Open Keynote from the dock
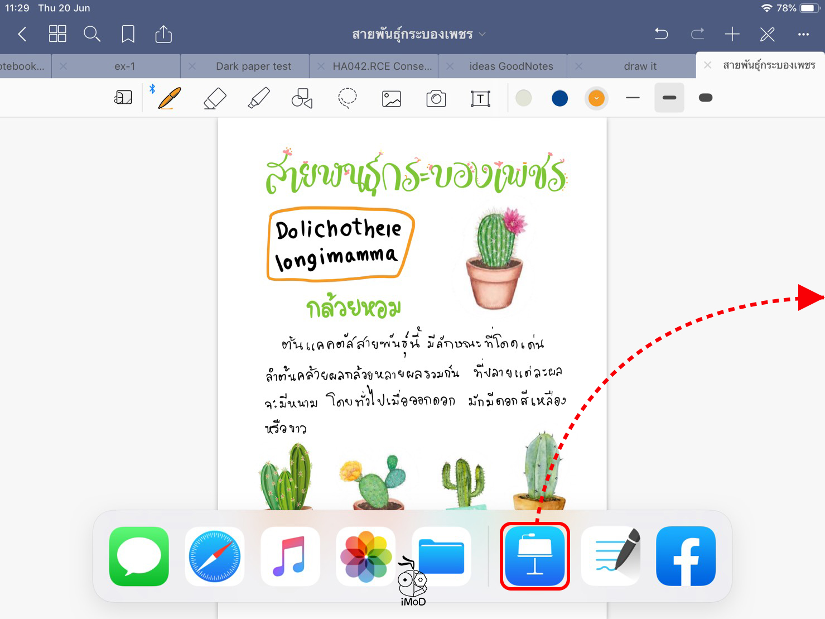Screen dimensions: 825x619 click(x=534, y=556)
